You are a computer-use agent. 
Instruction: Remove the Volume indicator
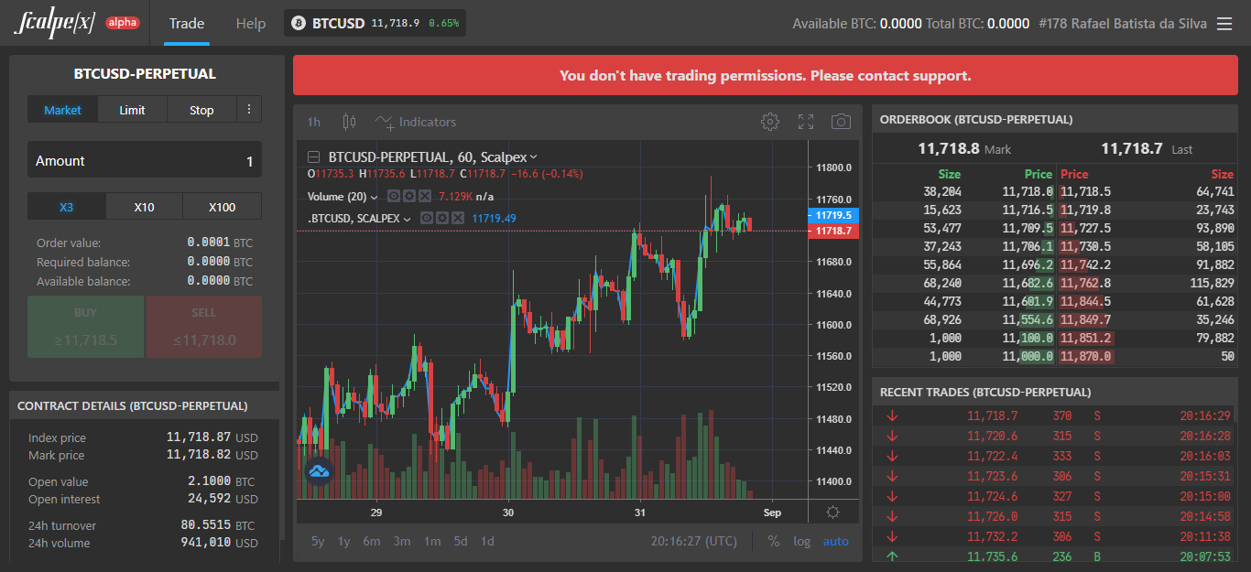click(x=425, y=196)
